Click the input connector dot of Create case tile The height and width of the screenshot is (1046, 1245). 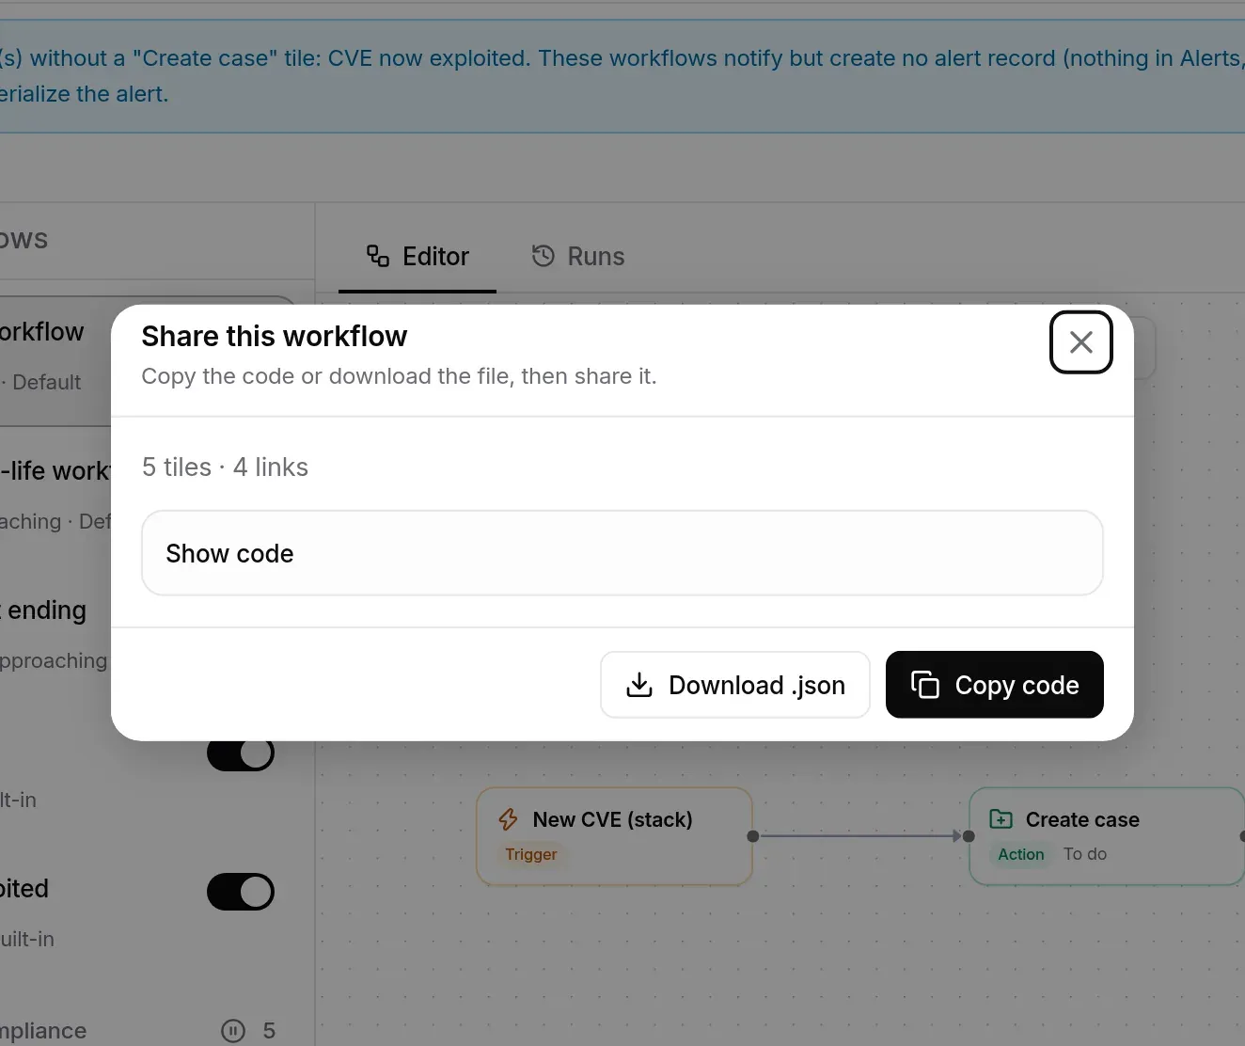969,836
